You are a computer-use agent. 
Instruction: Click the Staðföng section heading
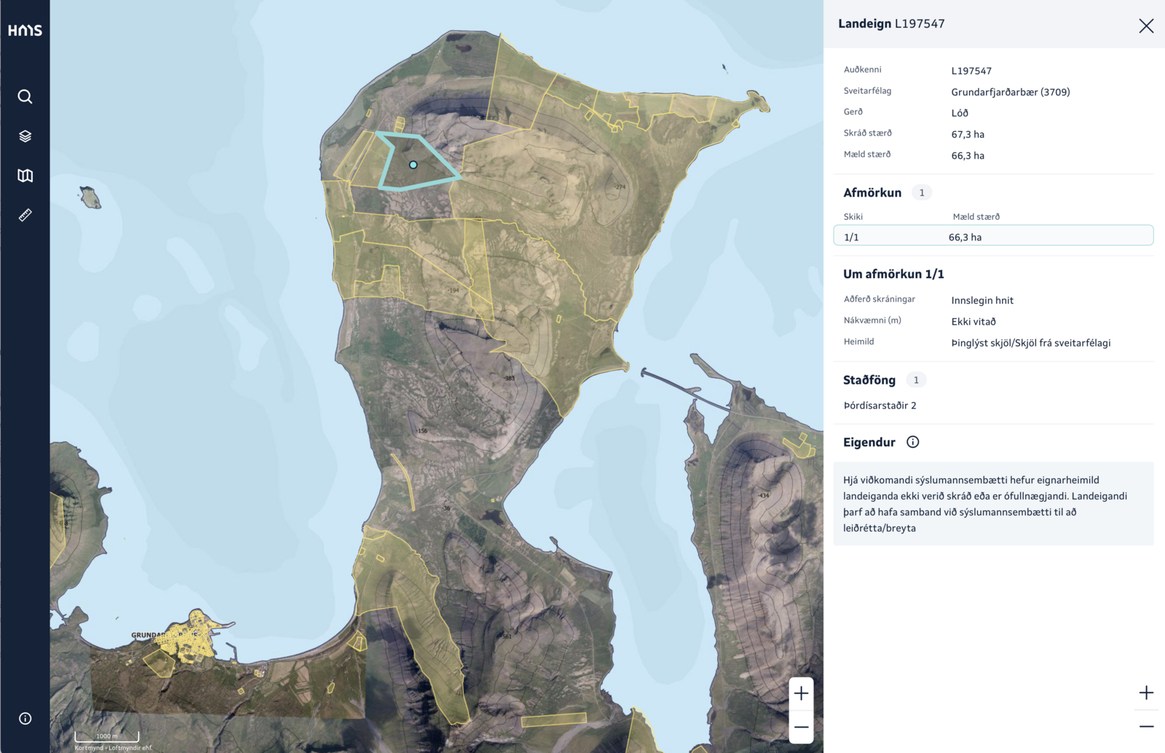[x=869, y=380]
